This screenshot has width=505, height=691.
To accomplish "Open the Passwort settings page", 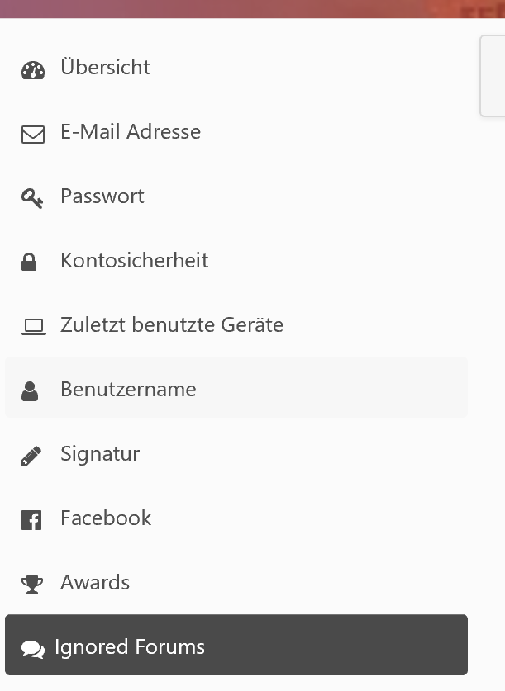I will click(102, 196).
